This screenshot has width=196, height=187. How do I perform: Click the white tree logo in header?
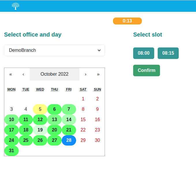pyautogui.click(x=16, y=6)
